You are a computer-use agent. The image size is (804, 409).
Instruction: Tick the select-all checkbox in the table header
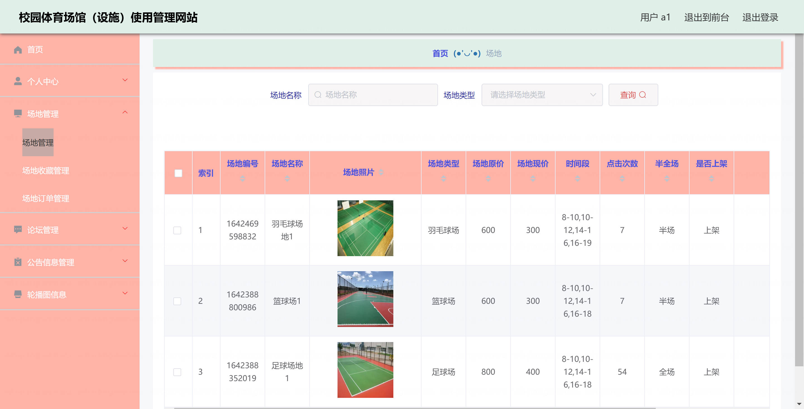(x=178, y=173)
